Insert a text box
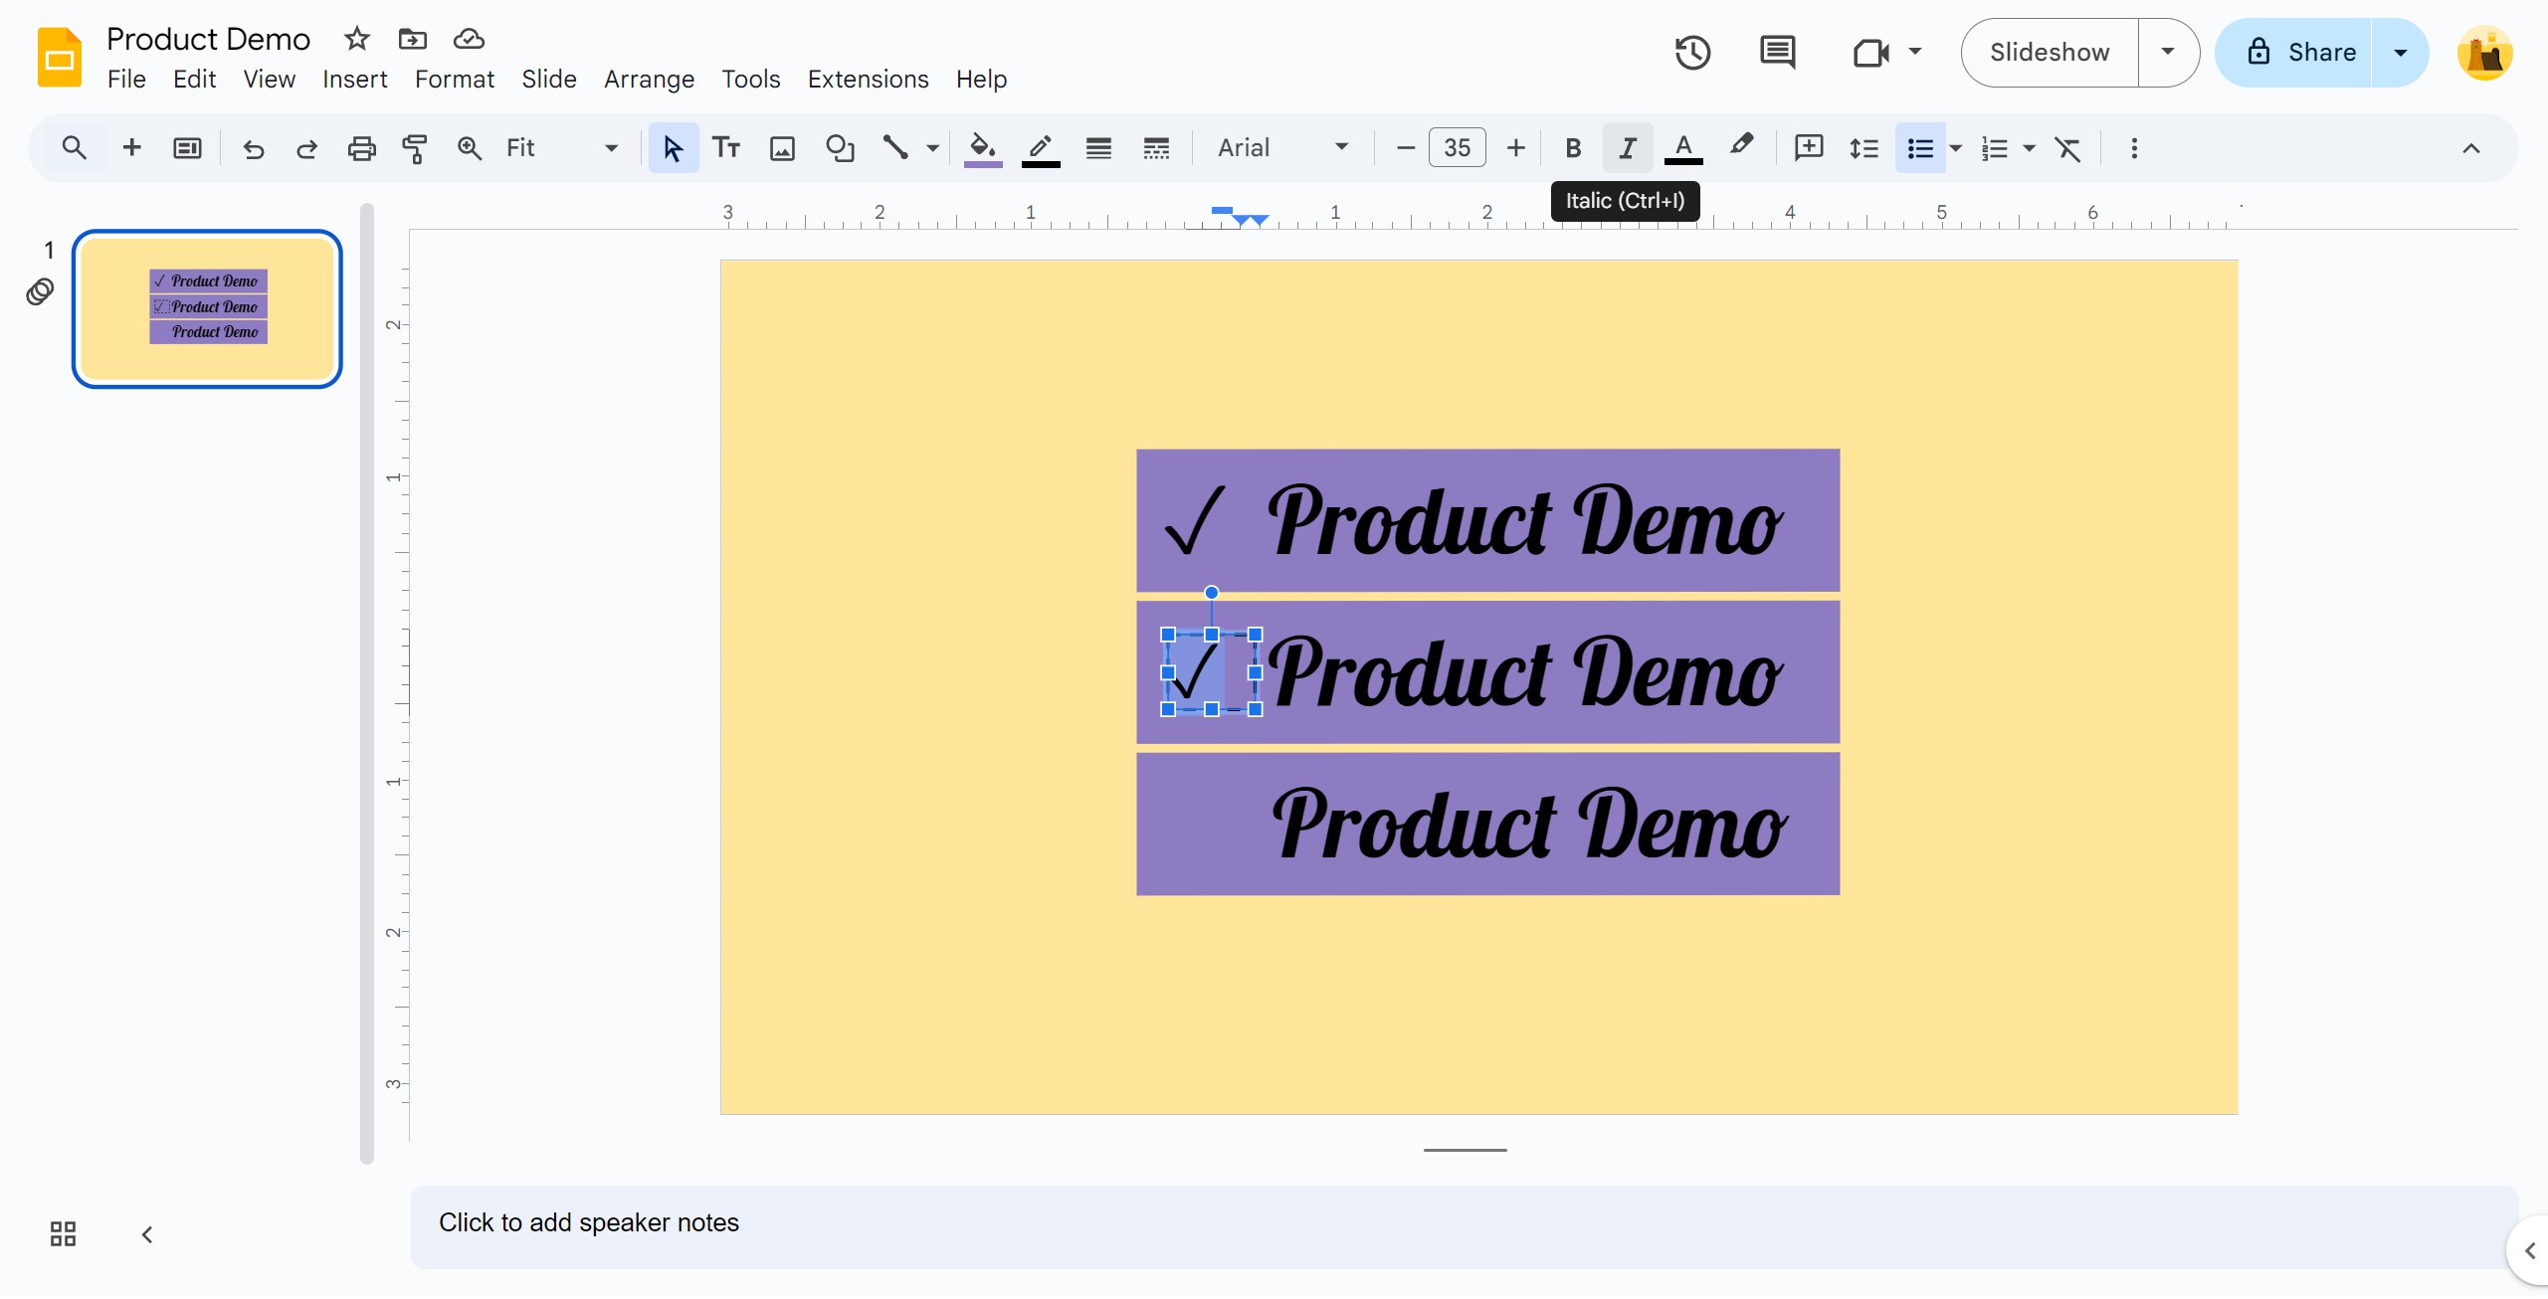 coord(726,148)
